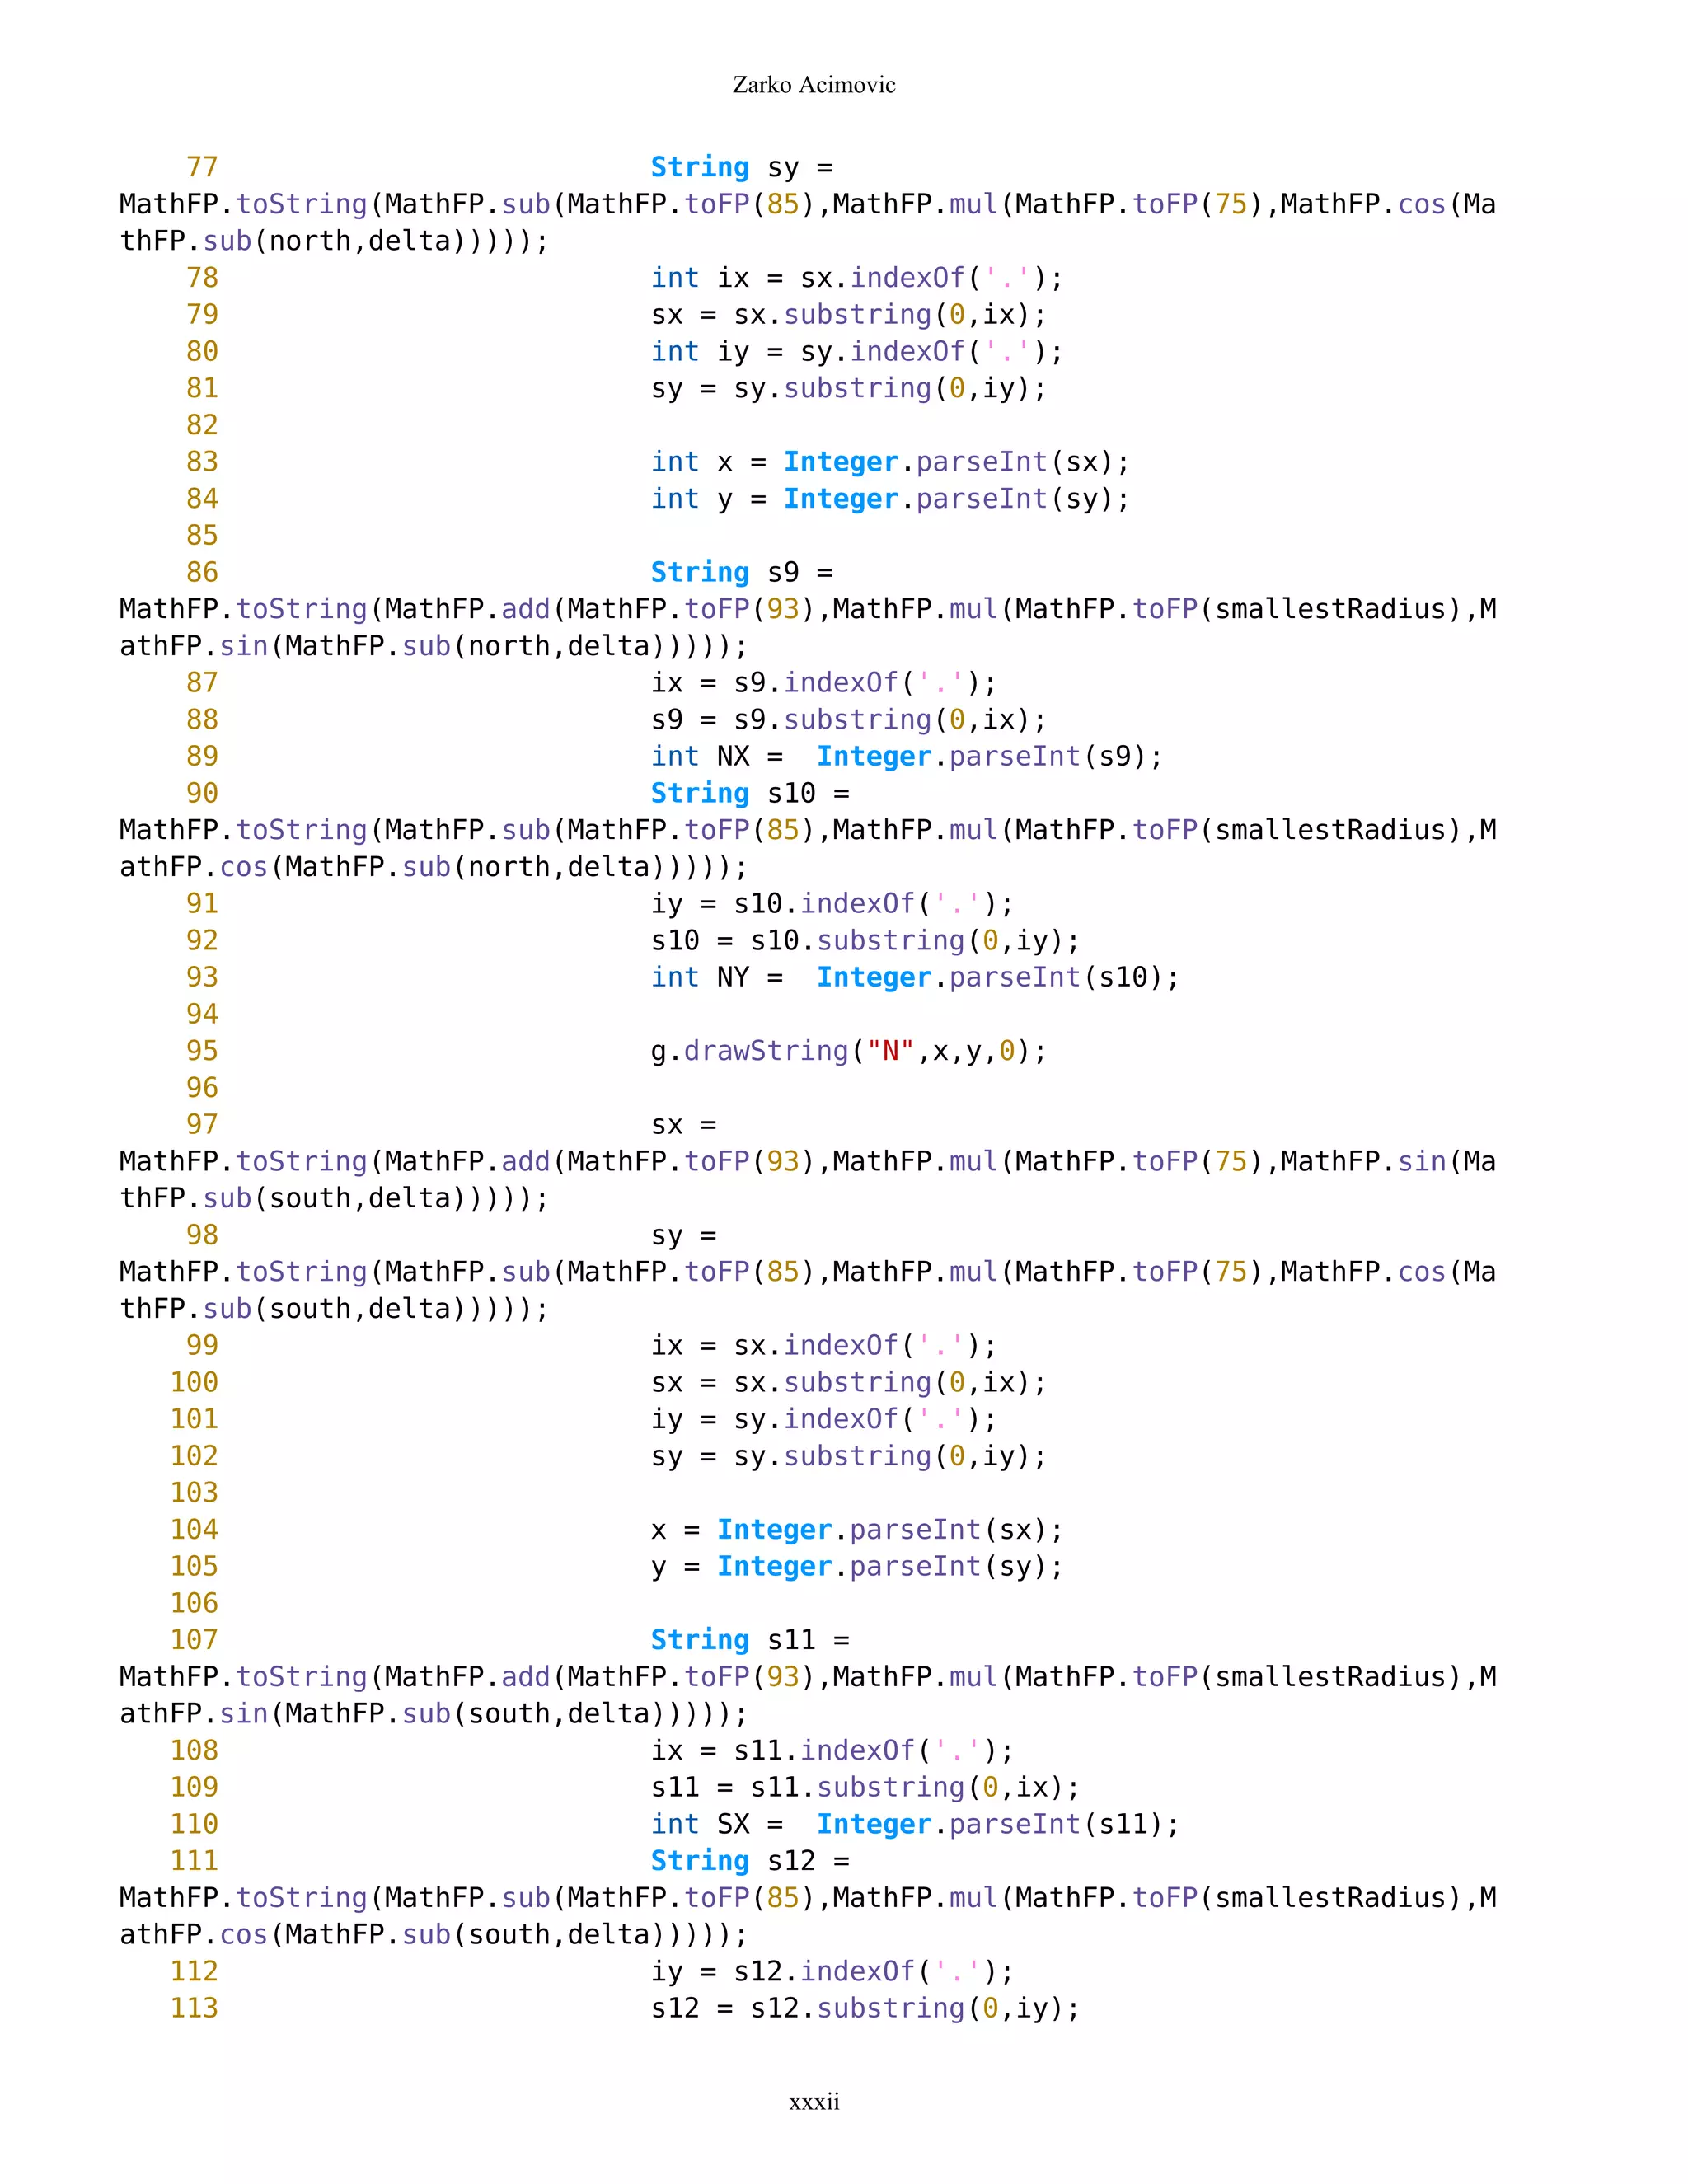Click the author name Zarko Acimovic header
1688x2184 pixels.
pos(814,85)
